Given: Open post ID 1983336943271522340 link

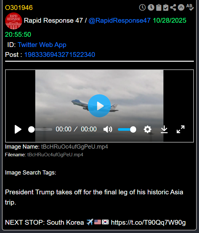Looking at the screenshot, I should click(x=60, y=55).
